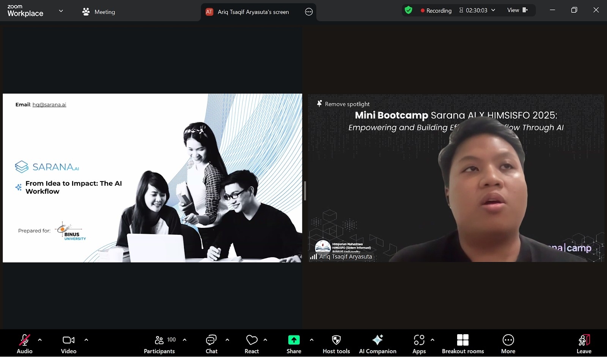
Task: Open Breakout rooms
Action: (463, 344)
